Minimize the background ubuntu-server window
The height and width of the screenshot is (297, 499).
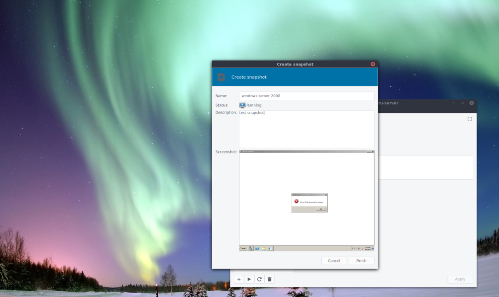(x=453, y=103)
